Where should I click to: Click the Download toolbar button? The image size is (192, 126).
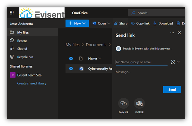point(163,23)
